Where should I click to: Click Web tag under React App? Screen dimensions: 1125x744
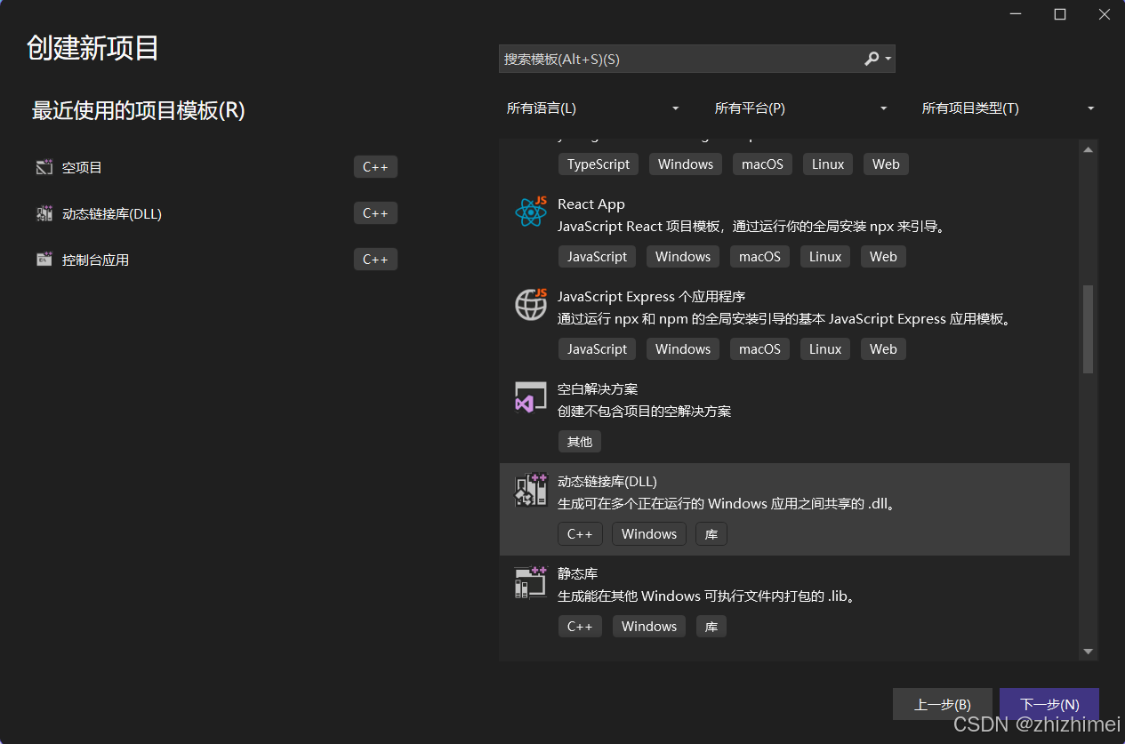pos(883,257)
